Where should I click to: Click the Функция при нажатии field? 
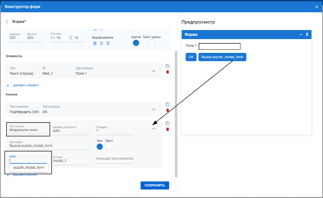115,159
